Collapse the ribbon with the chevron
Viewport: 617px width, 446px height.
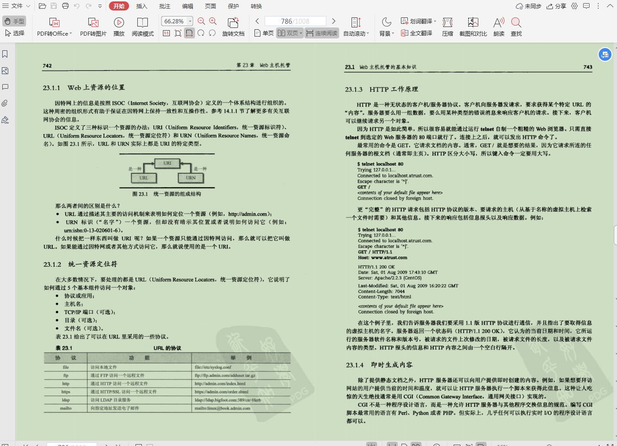(x=610, y=6)
